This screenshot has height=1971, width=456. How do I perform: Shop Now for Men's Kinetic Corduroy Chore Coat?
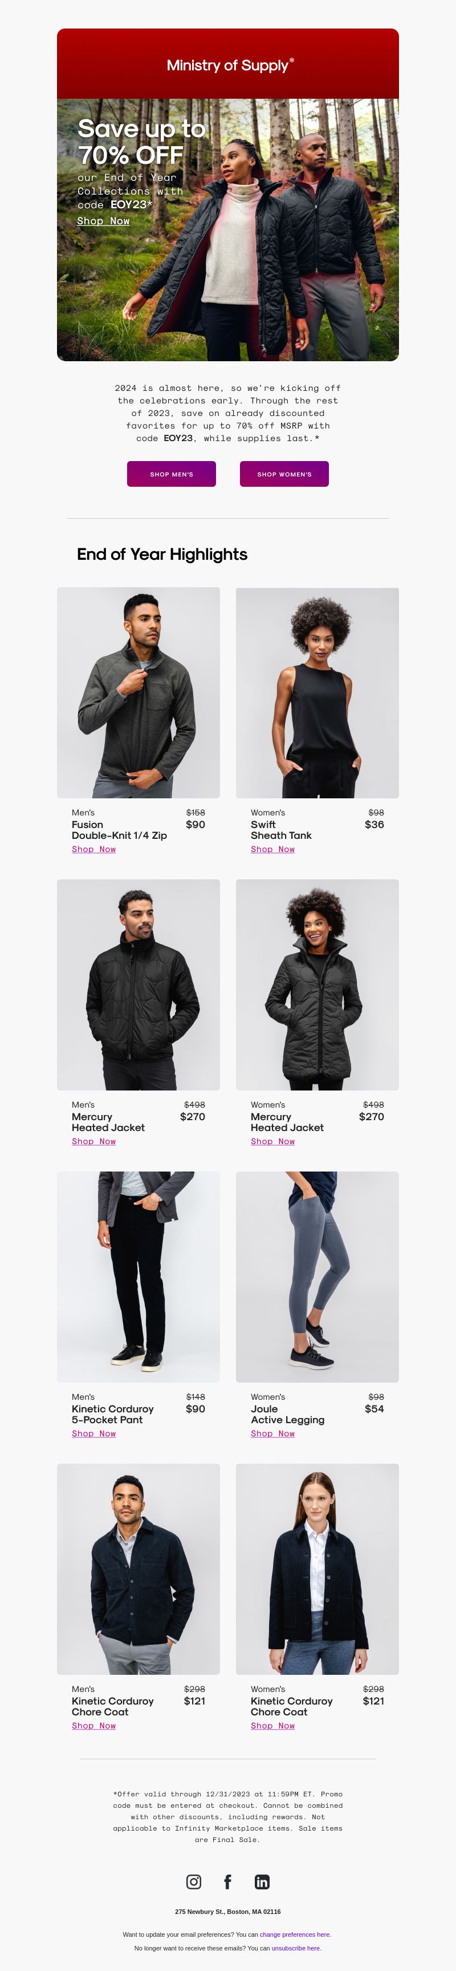pos(94,1726)
